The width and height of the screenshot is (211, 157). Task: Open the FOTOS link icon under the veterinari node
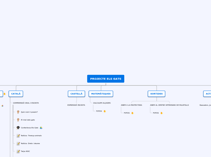click(161, 113)
